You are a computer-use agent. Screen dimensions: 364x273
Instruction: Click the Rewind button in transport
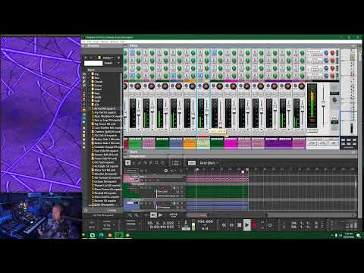coord(224,224)
